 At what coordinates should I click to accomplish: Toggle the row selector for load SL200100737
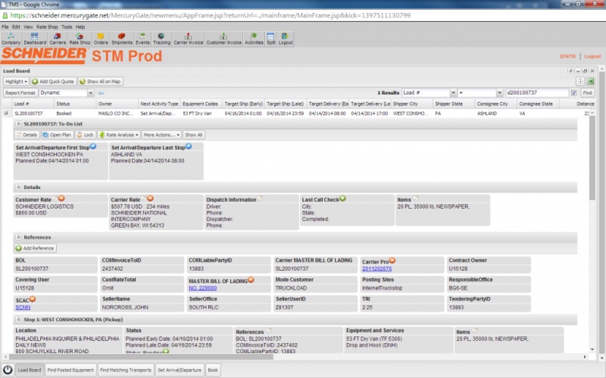(7, 113)
